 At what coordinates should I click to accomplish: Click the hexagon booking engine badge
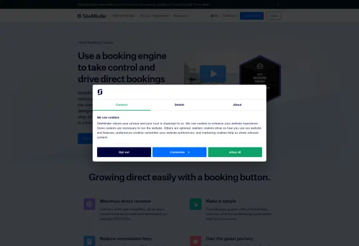[260, 78]
